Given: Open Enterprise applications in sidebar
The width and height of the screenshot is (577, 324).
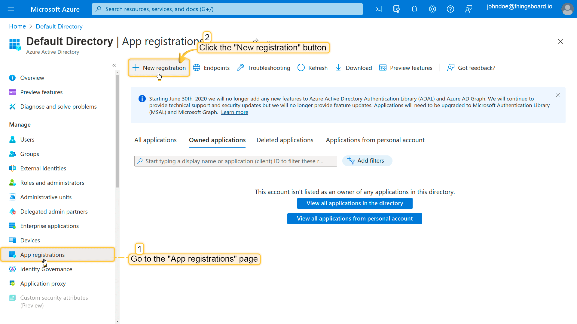Looking at the screenshot, I should pyautogui.click(x=49, y=226).
